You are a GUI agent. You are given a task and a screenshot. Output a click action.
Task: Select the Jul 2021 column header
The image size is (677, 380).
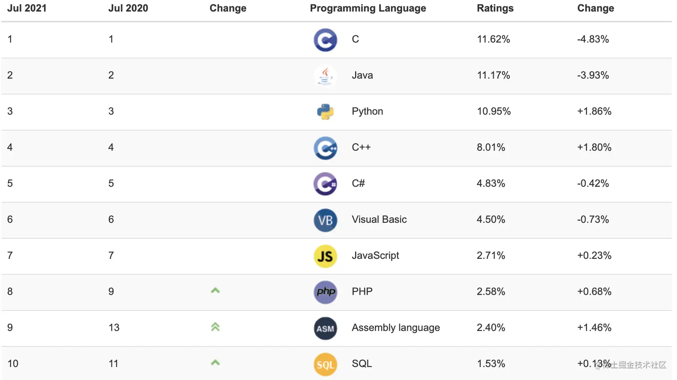(x=27, y=8)
